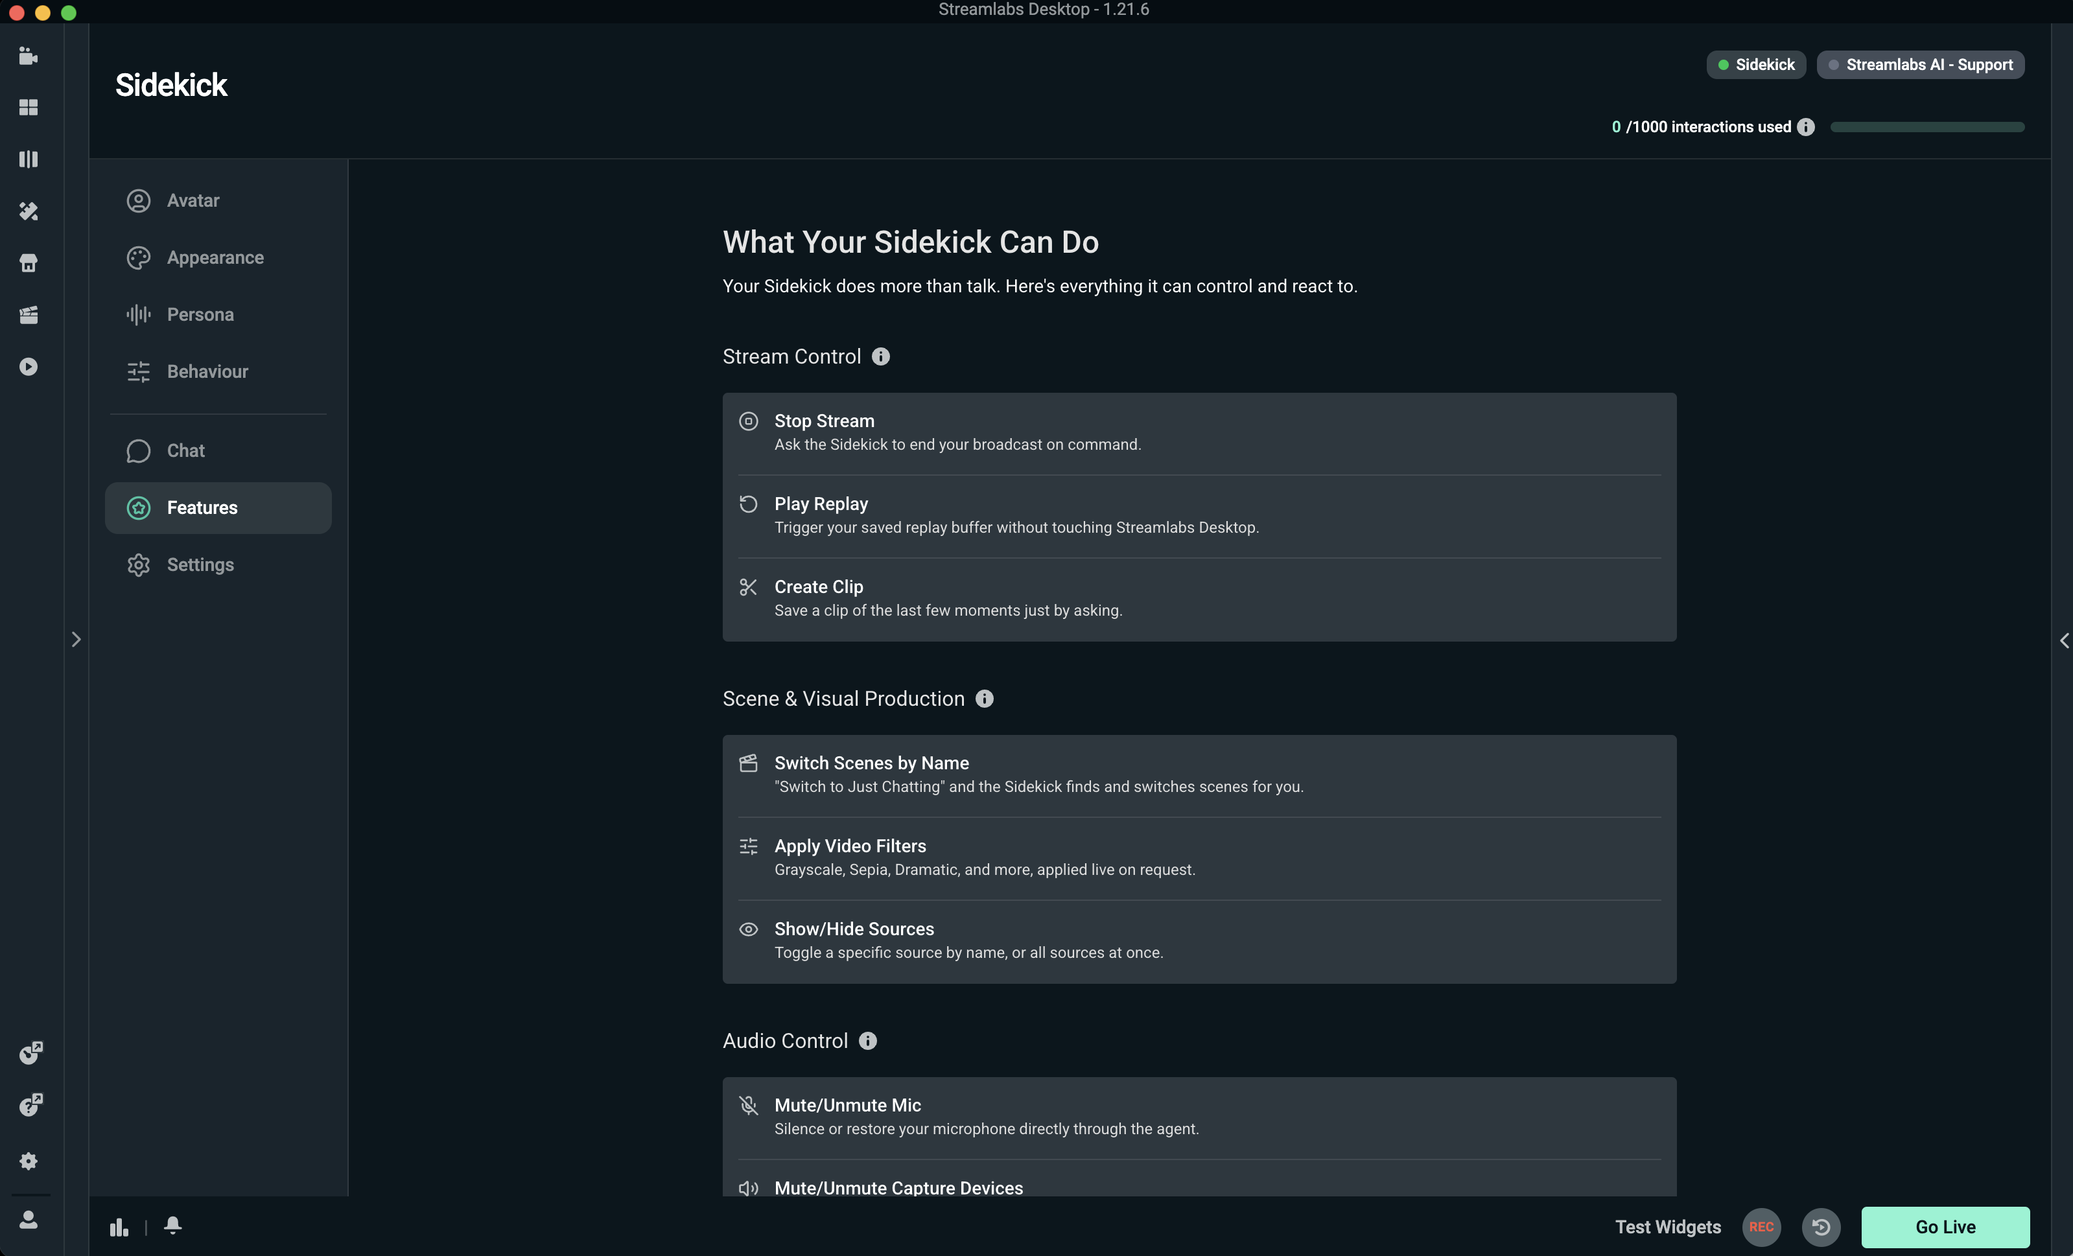
Task: Open the notifications bell icon
Action: tap(172, 1225)
